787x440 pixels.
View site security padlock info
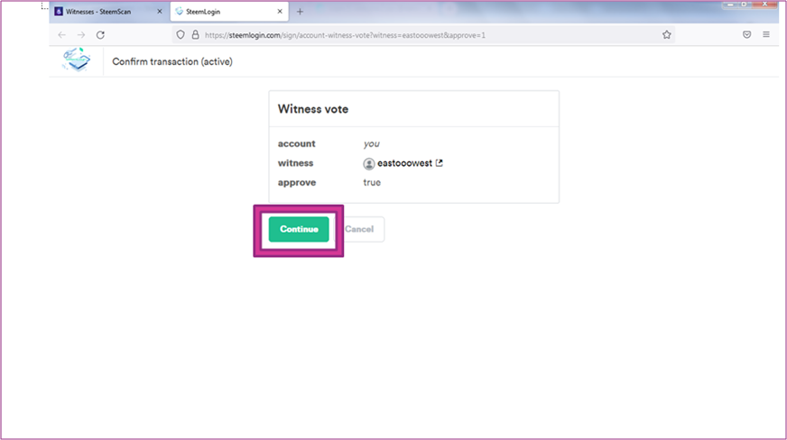195,34
